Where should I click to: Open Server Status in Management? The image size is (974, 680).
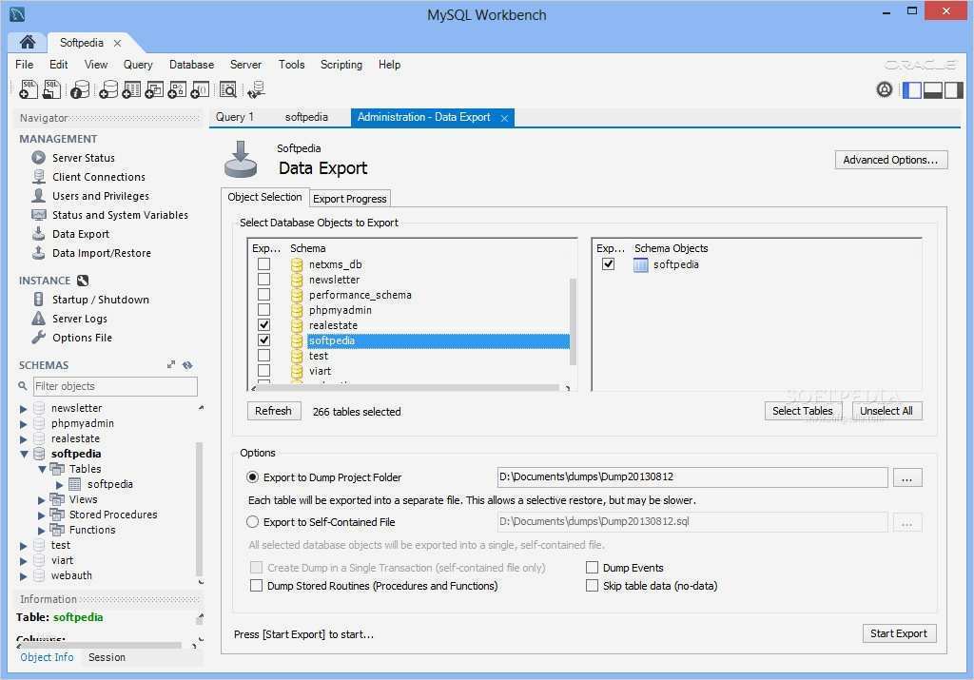[x=84, y=158]
